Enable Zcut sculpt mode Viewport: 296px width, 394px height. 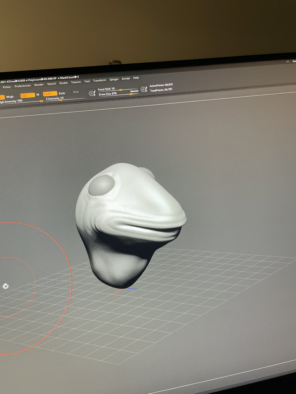point(76,92)
